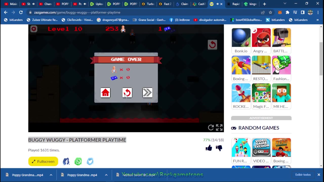Restart level via Game Over retry icon
This screenshot has width=324, height=182.
tap(127, 93)
